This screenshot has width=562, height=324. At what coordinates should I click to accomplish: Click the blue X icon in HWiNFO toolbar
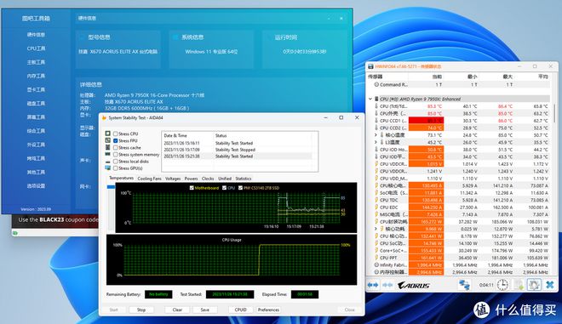(x=550, y=285)
